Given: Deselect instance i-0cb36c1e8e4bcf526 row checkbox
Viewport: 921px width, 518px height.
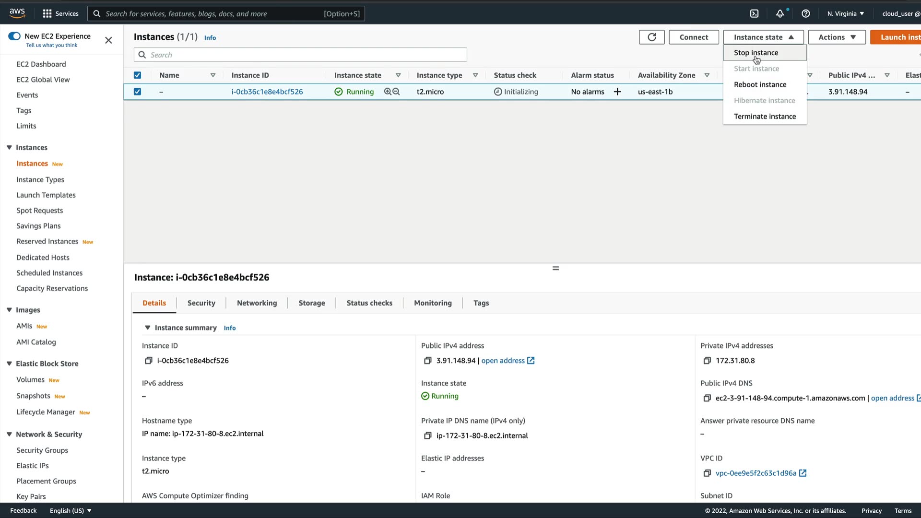Looking at the screenshot, I should tap(137, 92).
